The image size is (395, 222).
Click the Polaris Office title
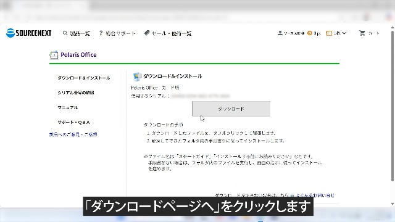(x=78, y=55)
